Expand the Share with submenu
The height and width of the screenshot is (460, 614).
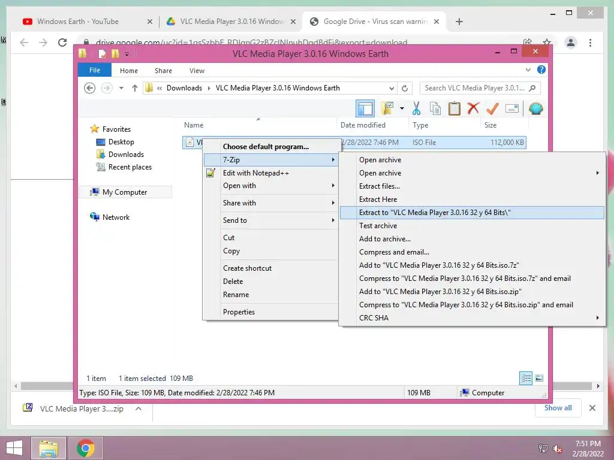point(271,203)
